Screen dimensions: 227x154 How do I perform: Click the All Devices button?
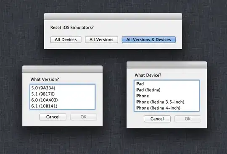click(66, 39)
